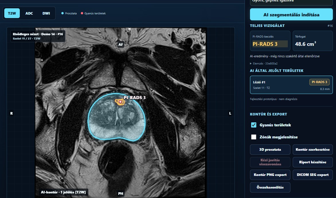
Task: Click the 'TELJES VIZSGÁLAT' section heading
Action: tap(267, 26)
